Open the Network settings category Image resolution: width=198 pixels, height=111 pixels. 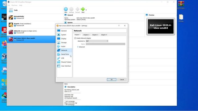coord(64,50)
